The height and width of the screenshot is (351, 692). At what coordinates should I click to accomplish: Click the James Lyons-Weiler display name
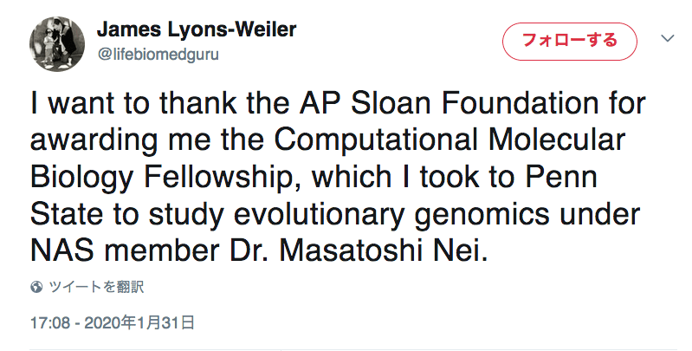(197, 29)
